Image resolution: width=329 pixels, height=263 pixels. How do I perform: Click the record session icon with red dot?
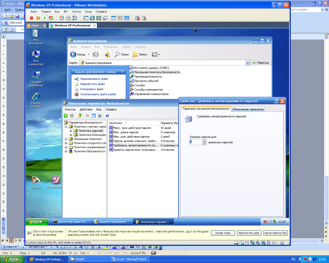coord(138,18)
